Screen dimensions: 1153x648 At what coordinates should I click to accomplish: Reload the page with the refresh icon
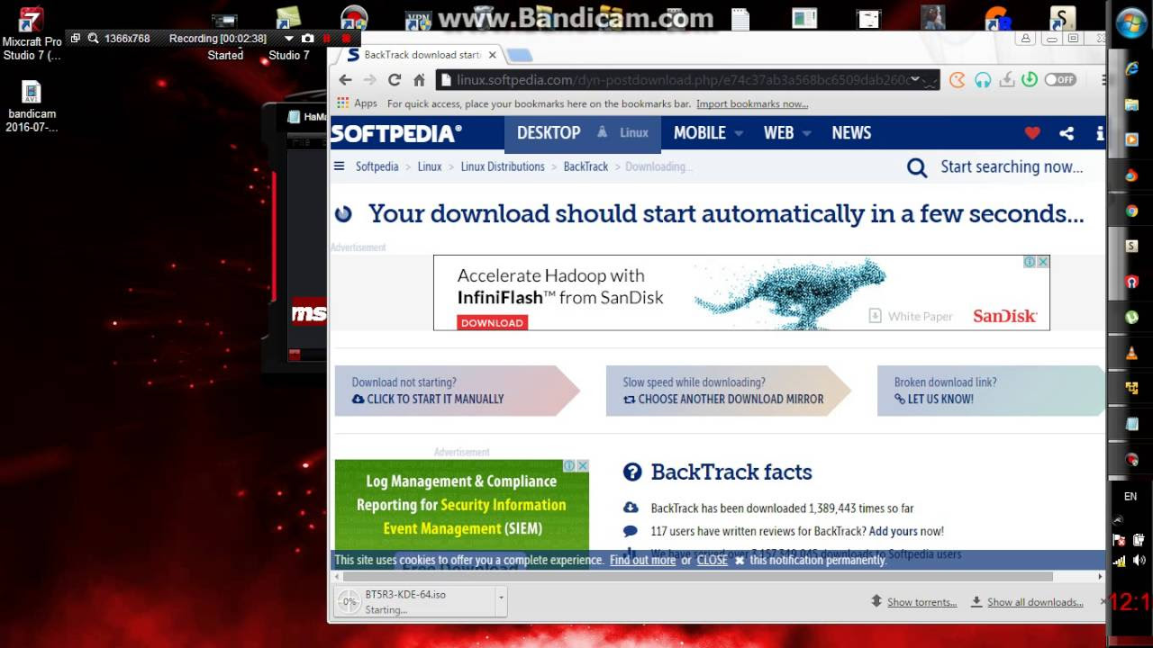pos(394,80)
